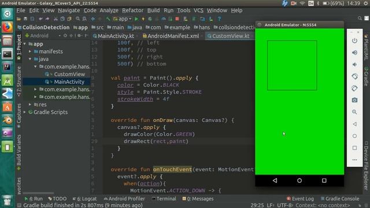Click the Open folder icon in toolbar
Image resolution: width=370 pixels, height=208 pixels.
18,19
